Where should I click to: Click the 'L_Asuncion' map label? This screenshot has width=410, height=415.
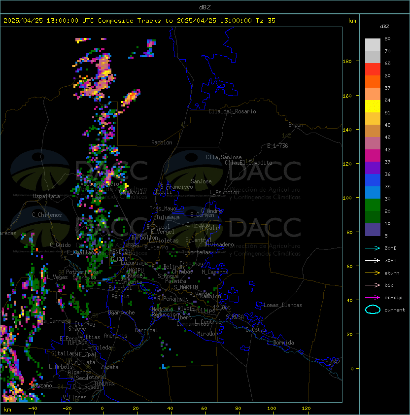point(224,192)
